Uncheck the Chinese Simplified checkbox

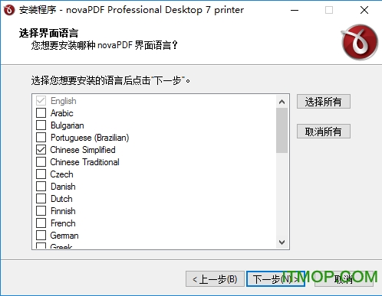(x=41, y=149)
